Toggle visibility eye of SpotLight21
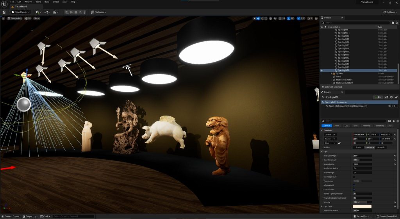The image size is (400, 219). 322,70
